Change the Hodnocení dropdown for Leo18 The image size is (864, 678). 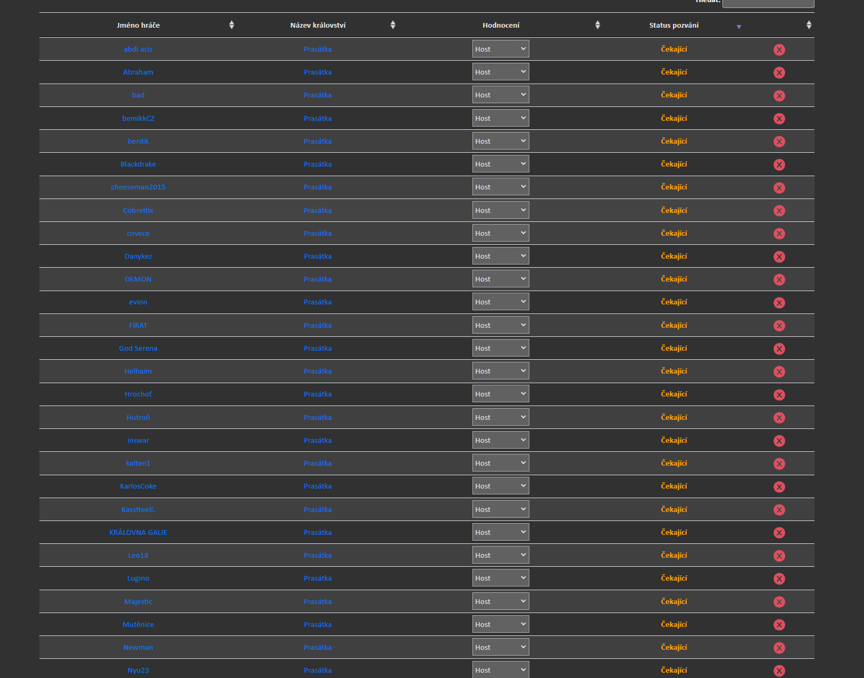tap(500, 555)
